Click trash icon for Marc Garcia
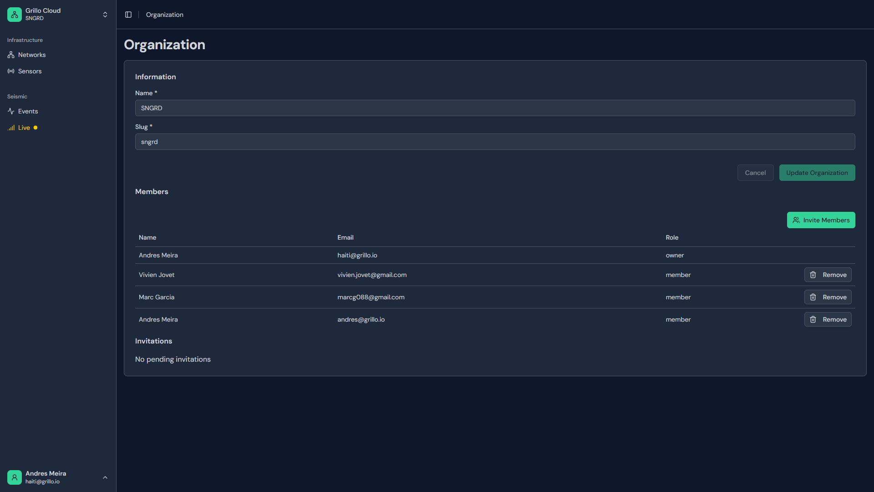The width and height of the screenshot is (874, 492). click(x=813, y=297)
